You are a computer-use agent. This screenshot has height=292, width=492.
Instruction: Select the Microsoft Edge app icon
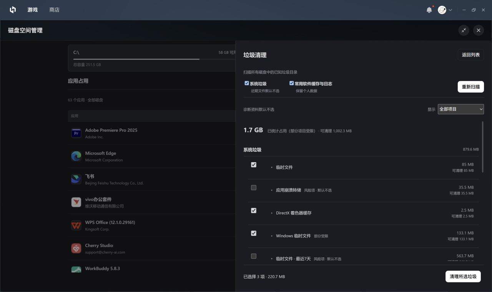76,156
